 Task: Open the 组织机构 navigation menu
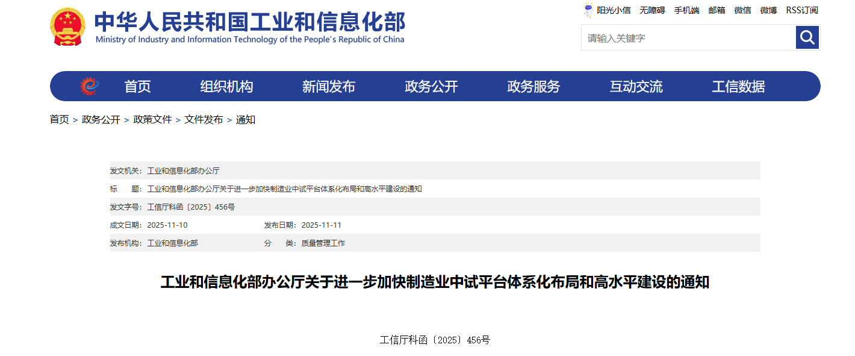point(228,86)
